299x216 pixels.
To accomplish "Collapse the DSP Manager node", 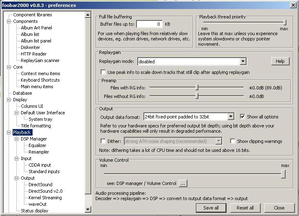I will 17,139.
